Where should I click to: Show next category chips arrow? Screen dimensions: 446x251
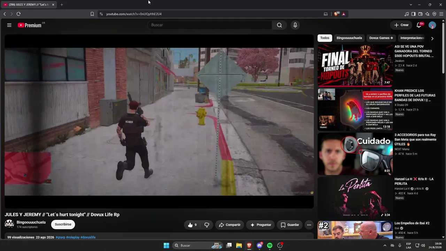(432, 38)
